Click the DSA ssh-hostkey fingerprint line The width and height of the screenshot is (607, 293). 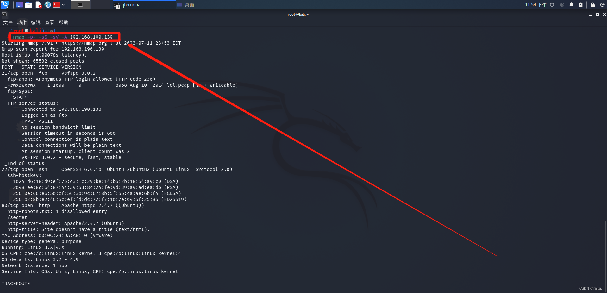[96, 181]
